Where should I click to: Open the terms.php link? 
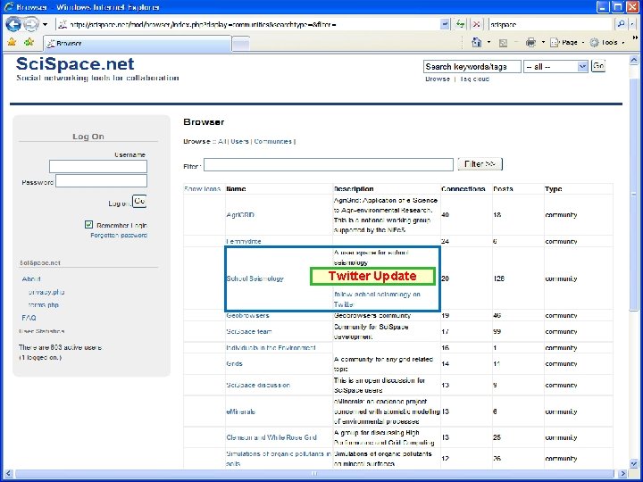click(x=44, y=305)
